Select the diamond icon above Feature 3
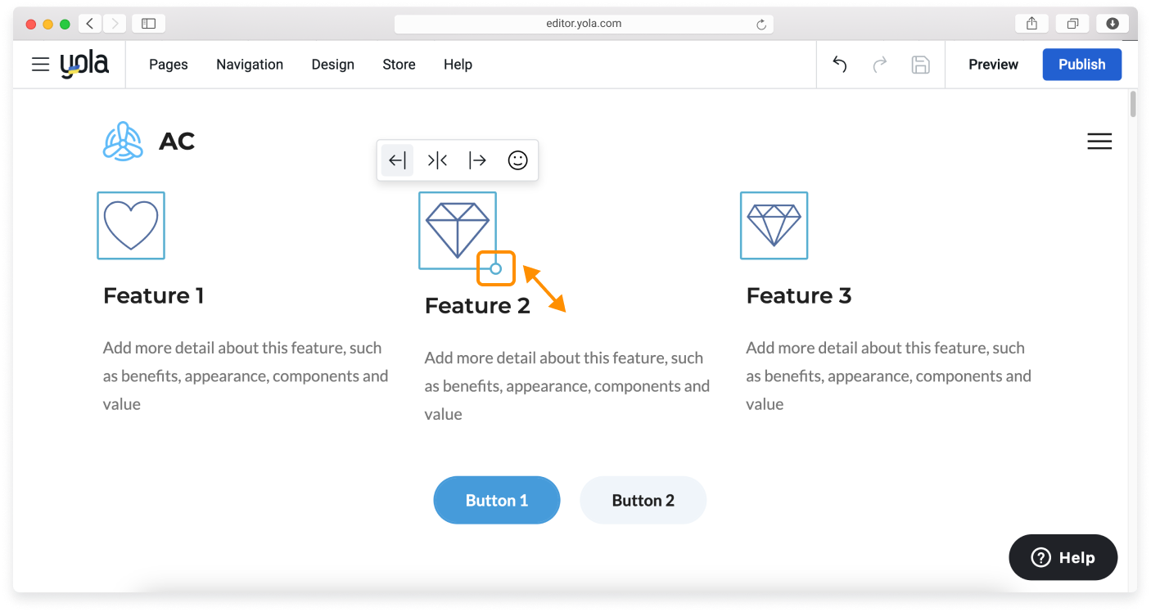 (x=774, y=226)
